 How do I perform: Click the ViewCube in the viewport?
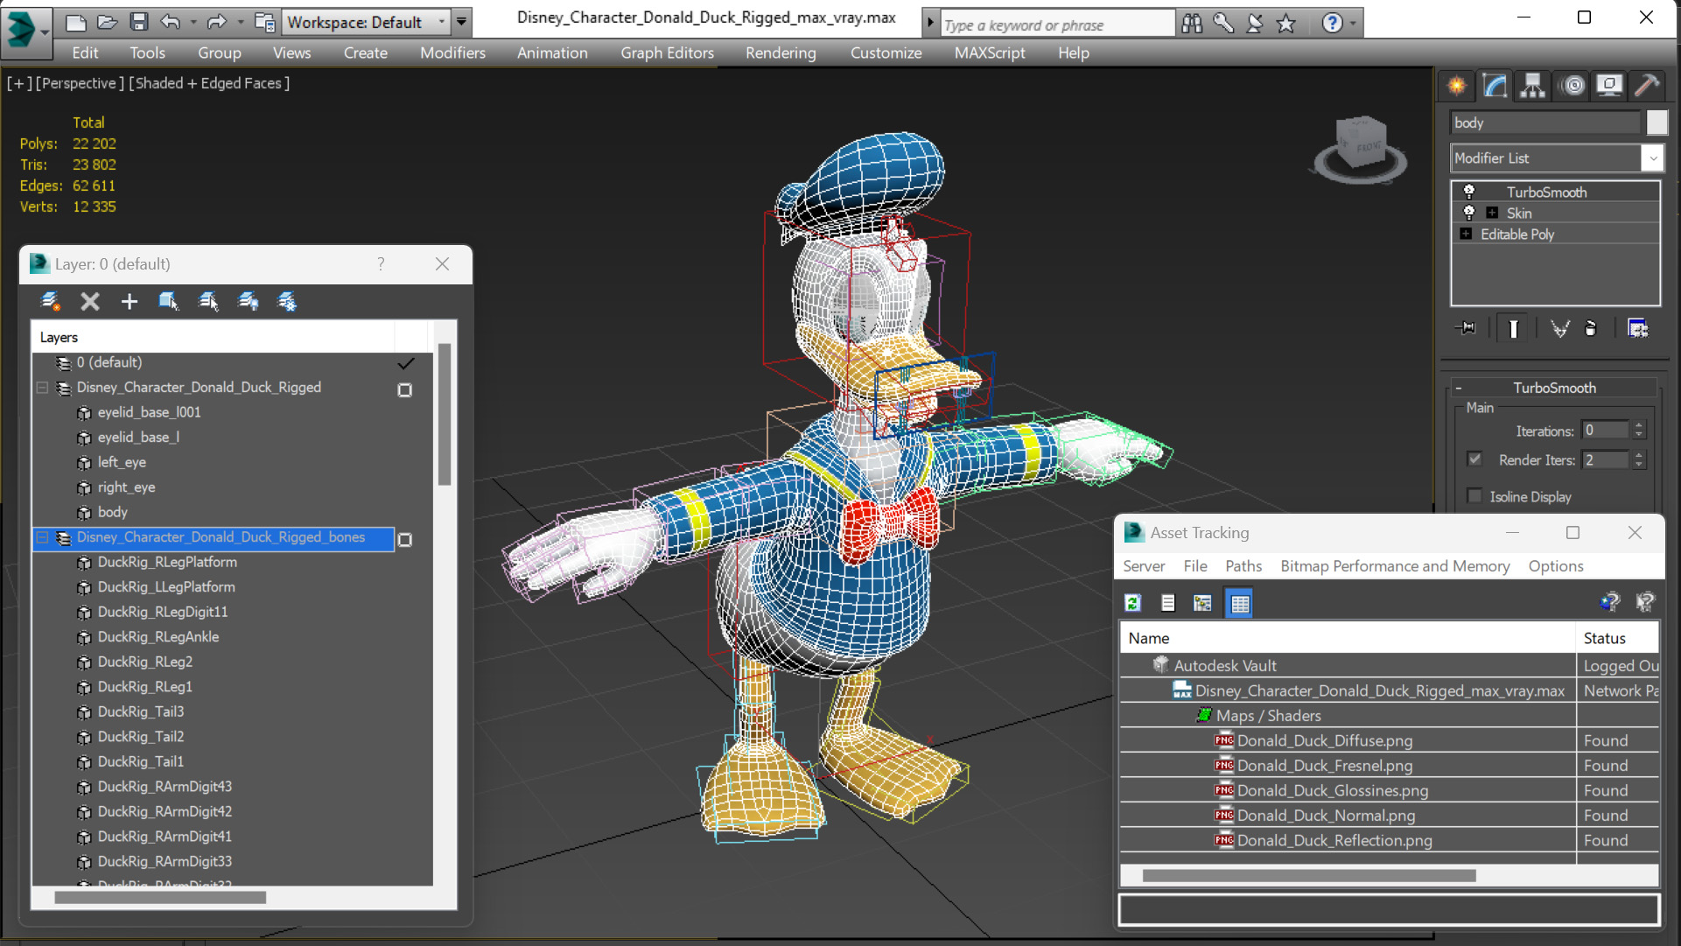(1361, 147)
